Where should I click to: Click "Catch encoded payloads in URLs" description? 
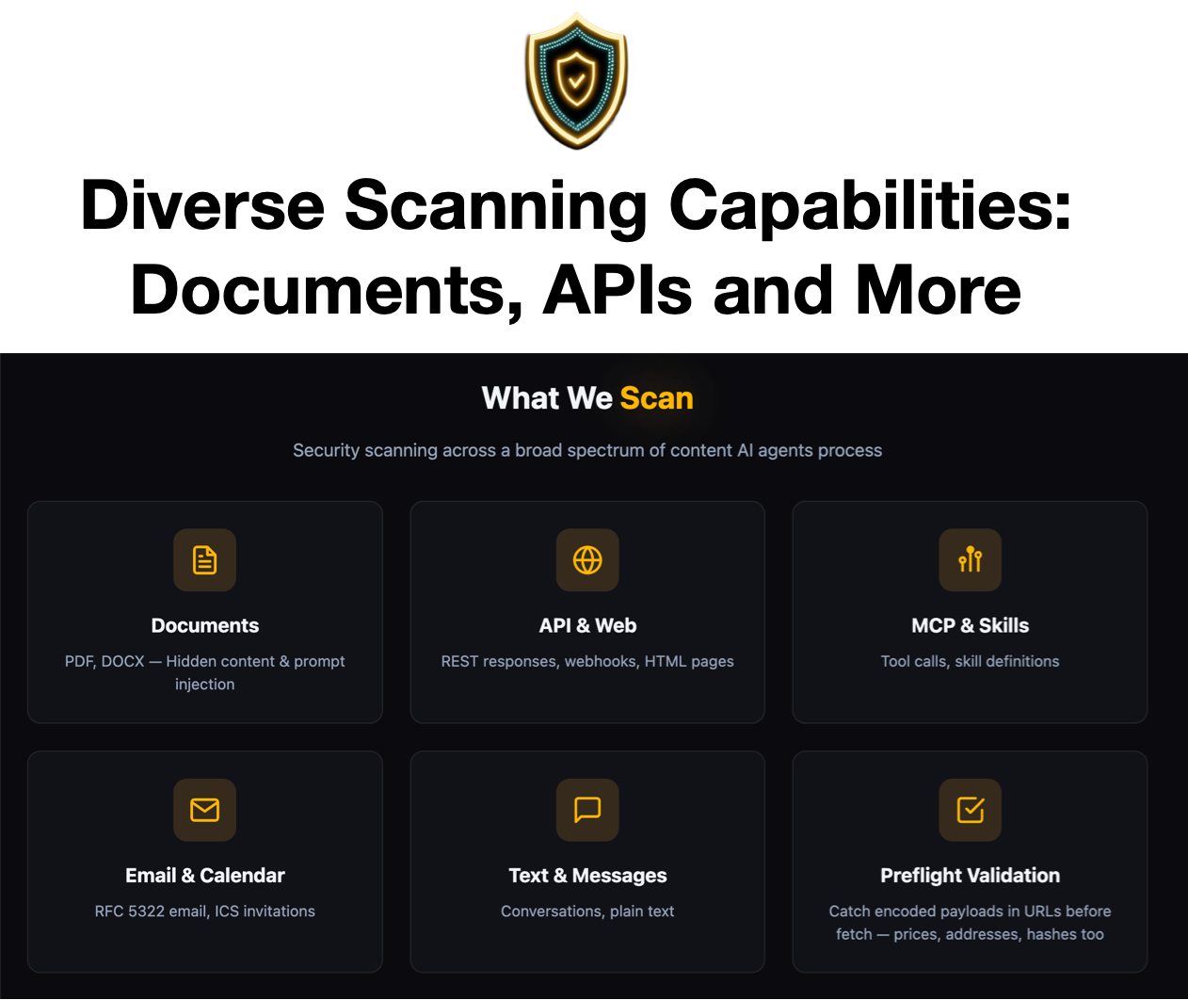(x=970, y=923)
